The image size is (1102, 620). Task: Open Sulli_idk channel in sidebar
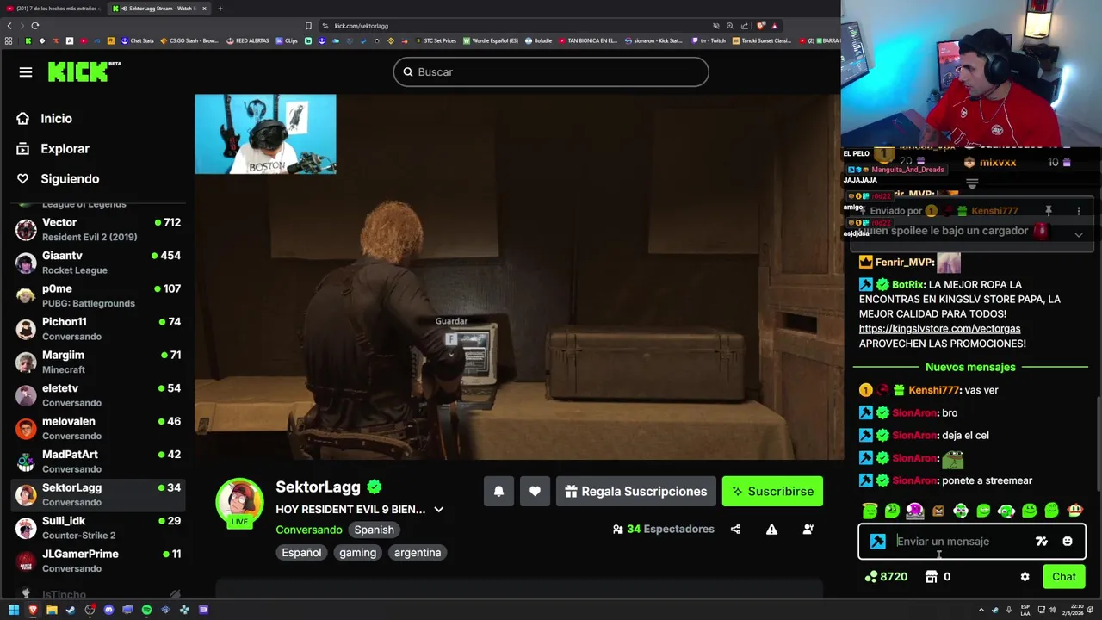(x=97, y=528)
